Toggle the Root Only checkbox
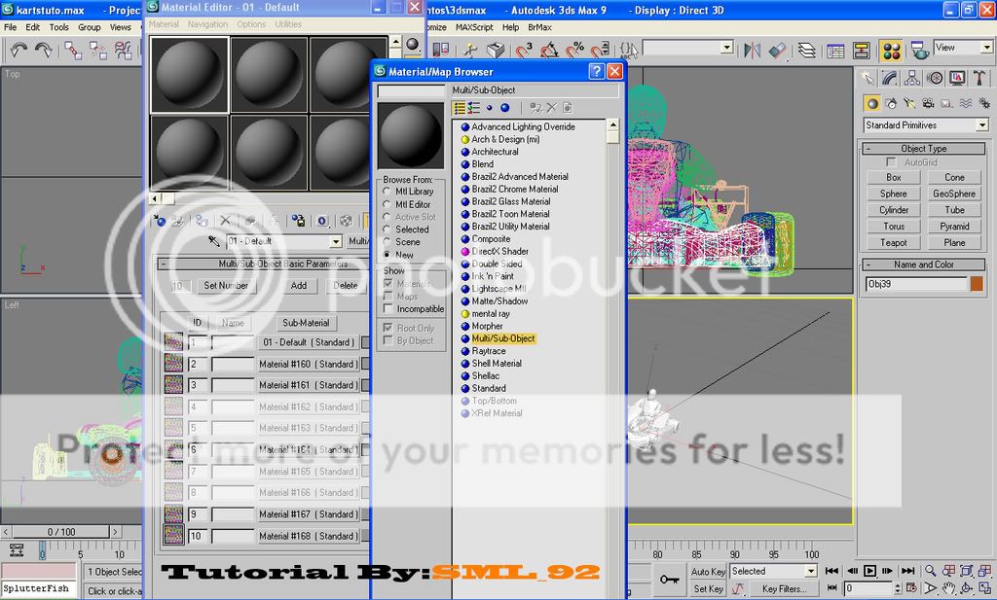 point(388,328)
